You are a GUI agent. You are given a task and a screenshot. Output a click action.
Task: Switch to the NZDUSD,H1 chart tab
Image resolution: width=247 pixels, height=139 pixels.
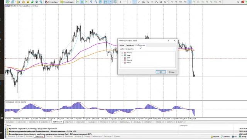58,122
